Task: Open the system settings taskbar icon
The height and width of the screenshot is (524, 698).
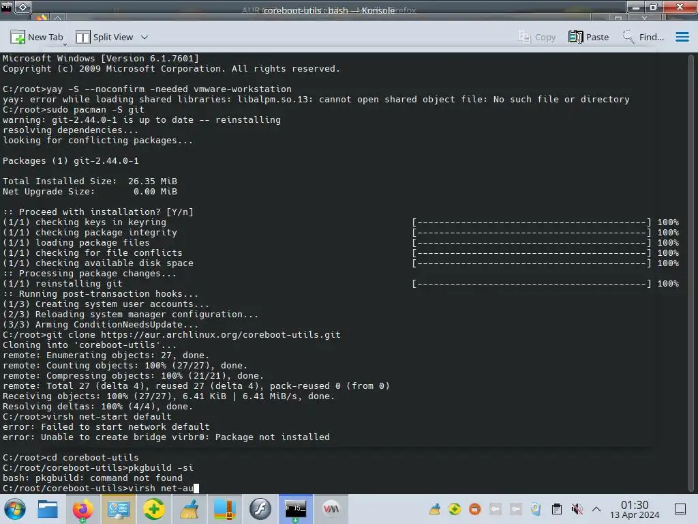Action: [x=118, y=509]
